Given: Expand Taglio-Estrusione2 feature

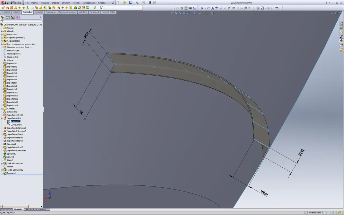Looking at the screenshot, I should pos(2,170).
